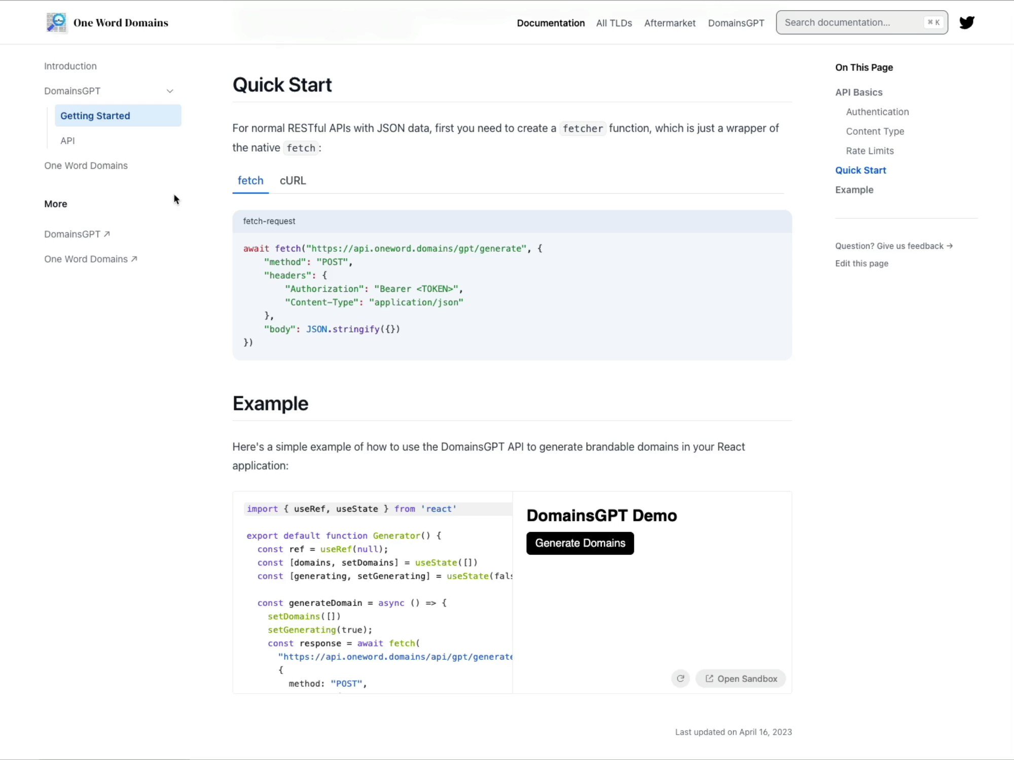
Task: Click the Twitter bird icon
Action: [966, 23]
